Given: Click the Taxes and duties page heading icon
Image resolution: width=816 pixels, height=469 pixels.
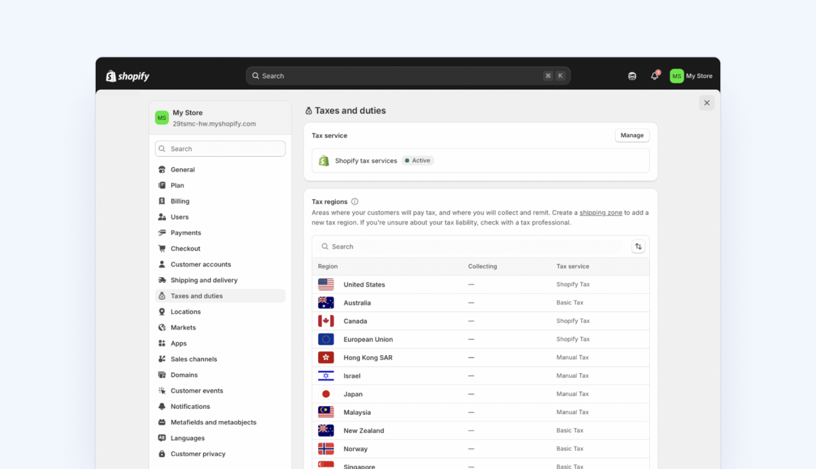Looking at the screenshot, I should point(308,110).
